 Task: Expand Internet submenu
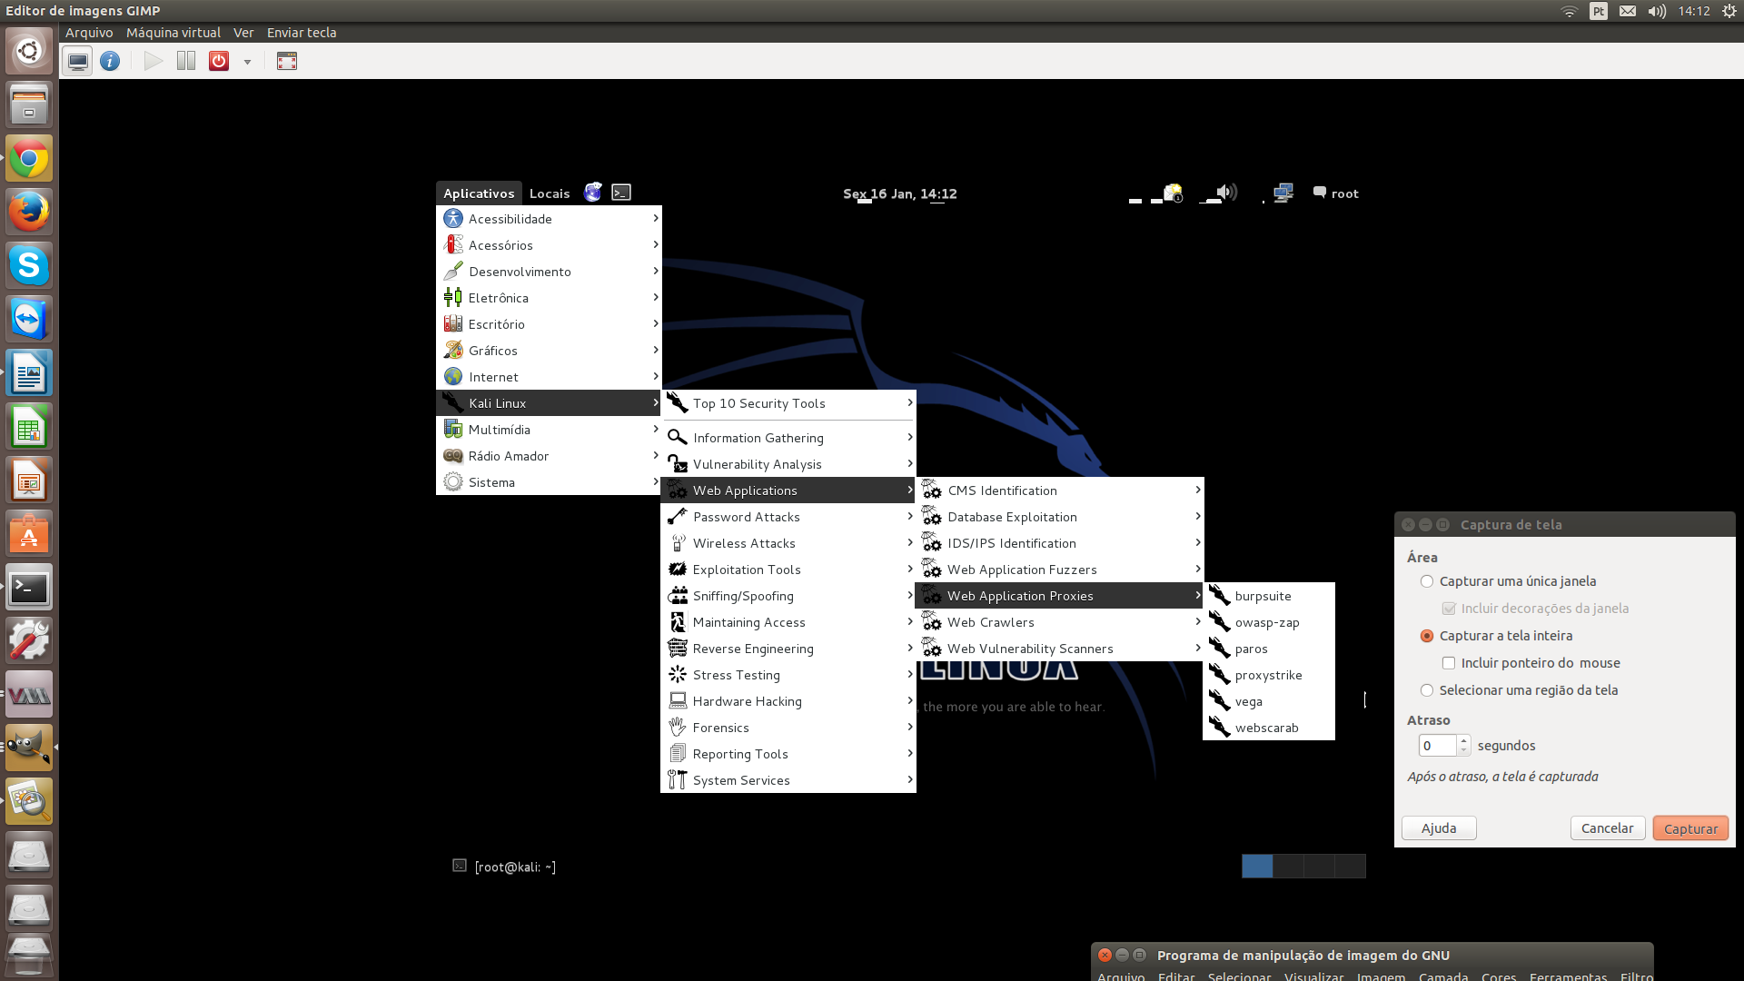[549, 377]
